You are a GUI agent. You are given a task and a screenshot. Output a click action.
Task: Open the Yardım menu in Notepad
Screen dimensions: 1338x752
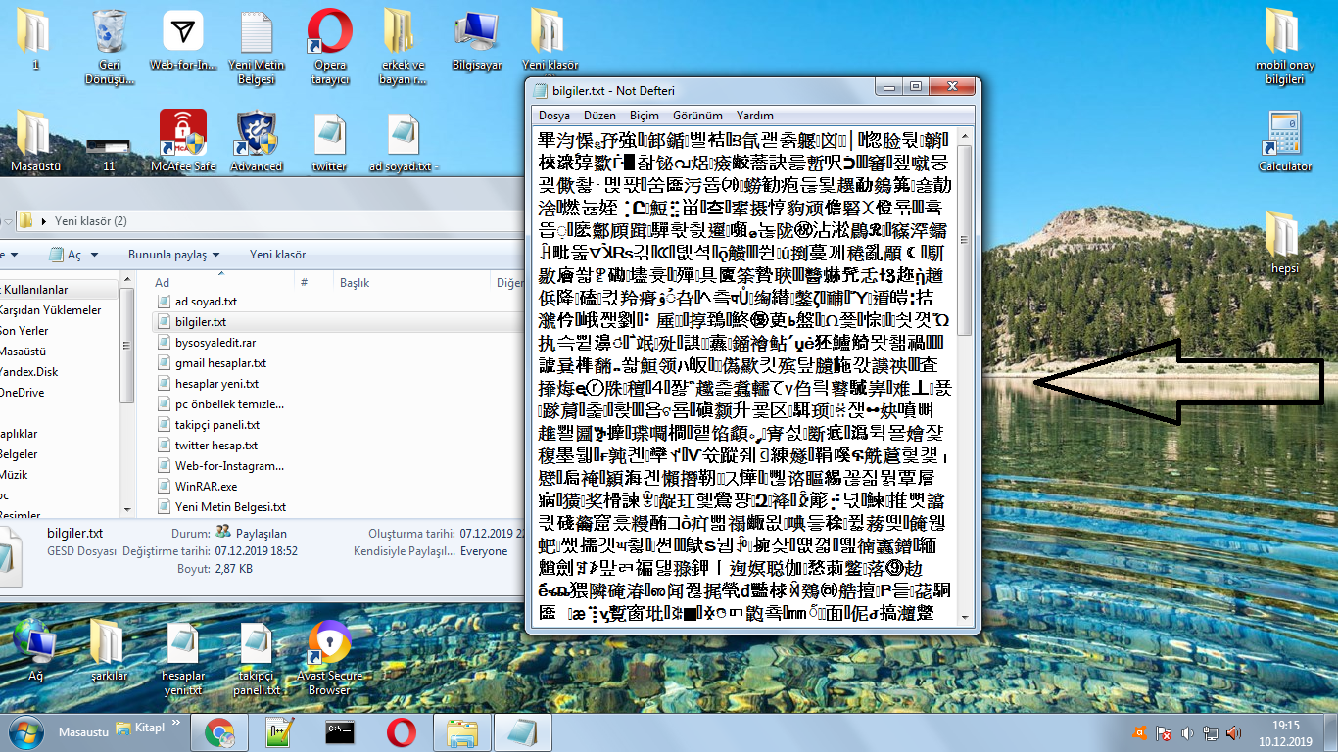click(x=755, y=116)
